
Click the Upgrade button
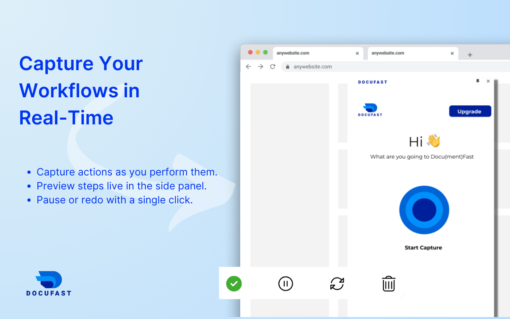coord(470,111)
